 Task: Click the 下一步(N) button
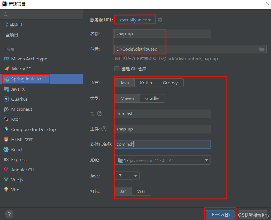click(x=220, y=214)
